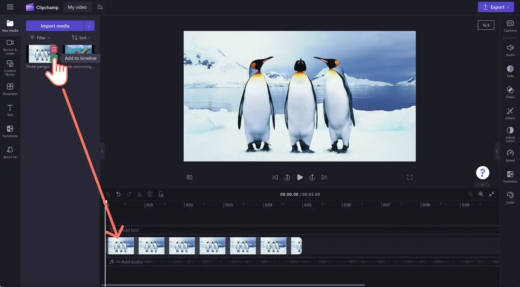Screen dimensions: 520x287
Task: Open the Text tab in sidebar
Action: 10,110
